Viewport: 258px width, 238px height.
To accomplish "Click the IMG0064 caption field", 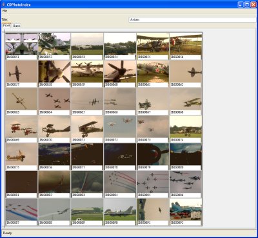I will coord(54,112).
